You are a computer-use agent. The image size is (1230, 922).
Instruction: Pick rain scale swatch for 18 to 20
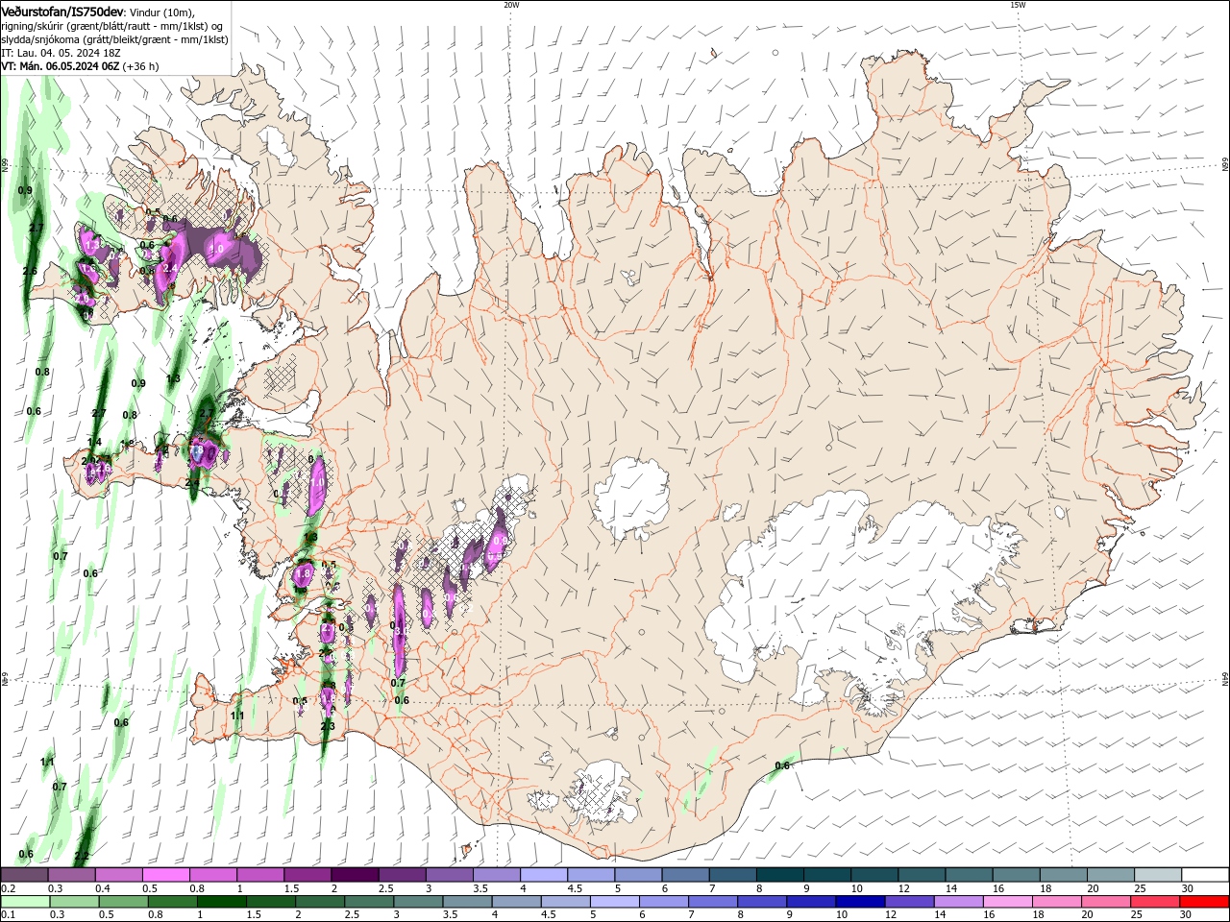point(1055,902)
